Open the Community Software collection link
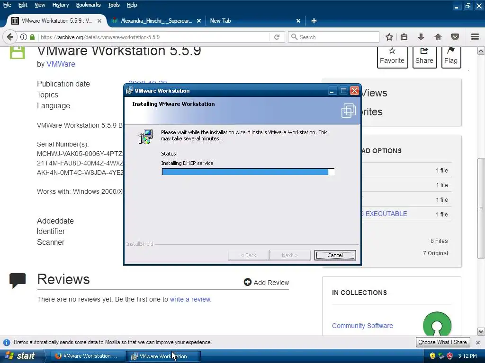 pyautogui.click(x=362, y=326)
